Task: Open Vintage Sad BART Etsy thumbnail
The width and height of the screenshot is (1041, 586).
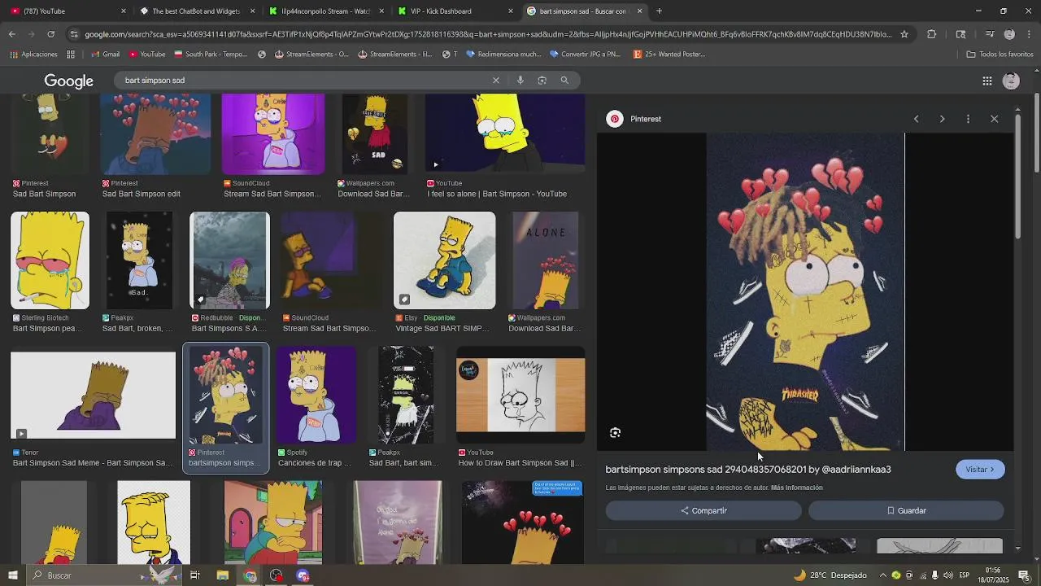Action: 444,260
